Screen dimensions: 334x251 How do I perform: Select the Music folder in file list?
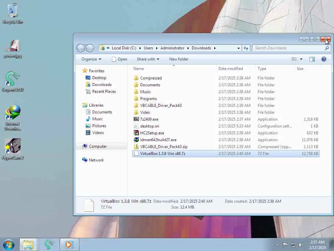point(226,92)
